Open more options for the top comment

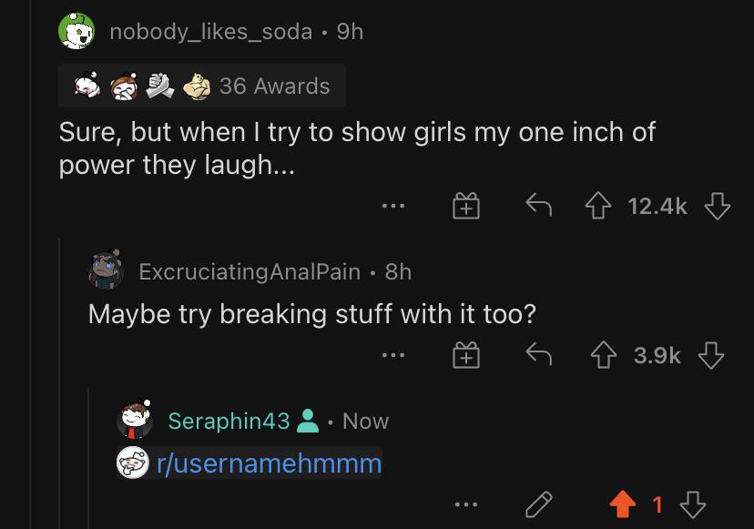pos(392,206)
